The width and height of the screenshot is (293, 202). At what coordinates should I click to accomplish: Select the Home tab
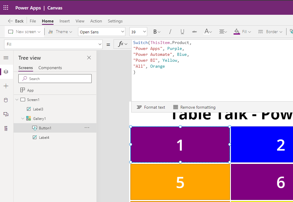[48, 21]
